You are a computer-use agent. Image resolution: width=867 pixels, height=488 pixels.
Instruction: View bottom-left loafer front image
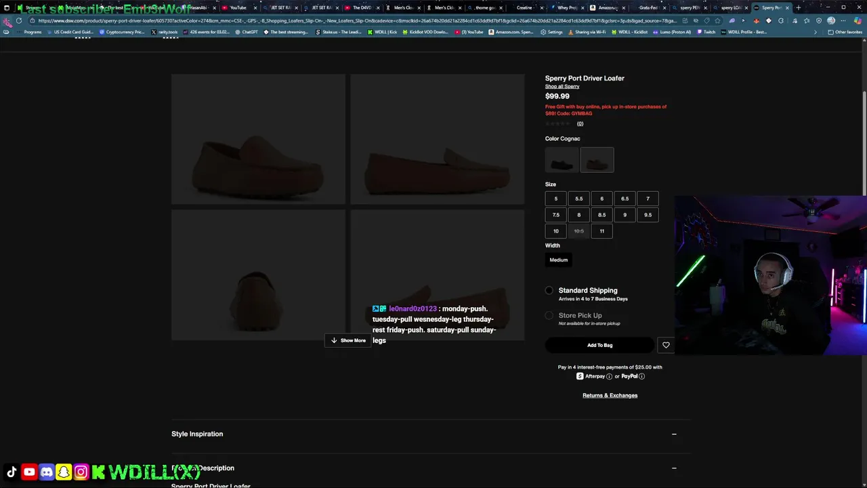(x=258, y=274)
